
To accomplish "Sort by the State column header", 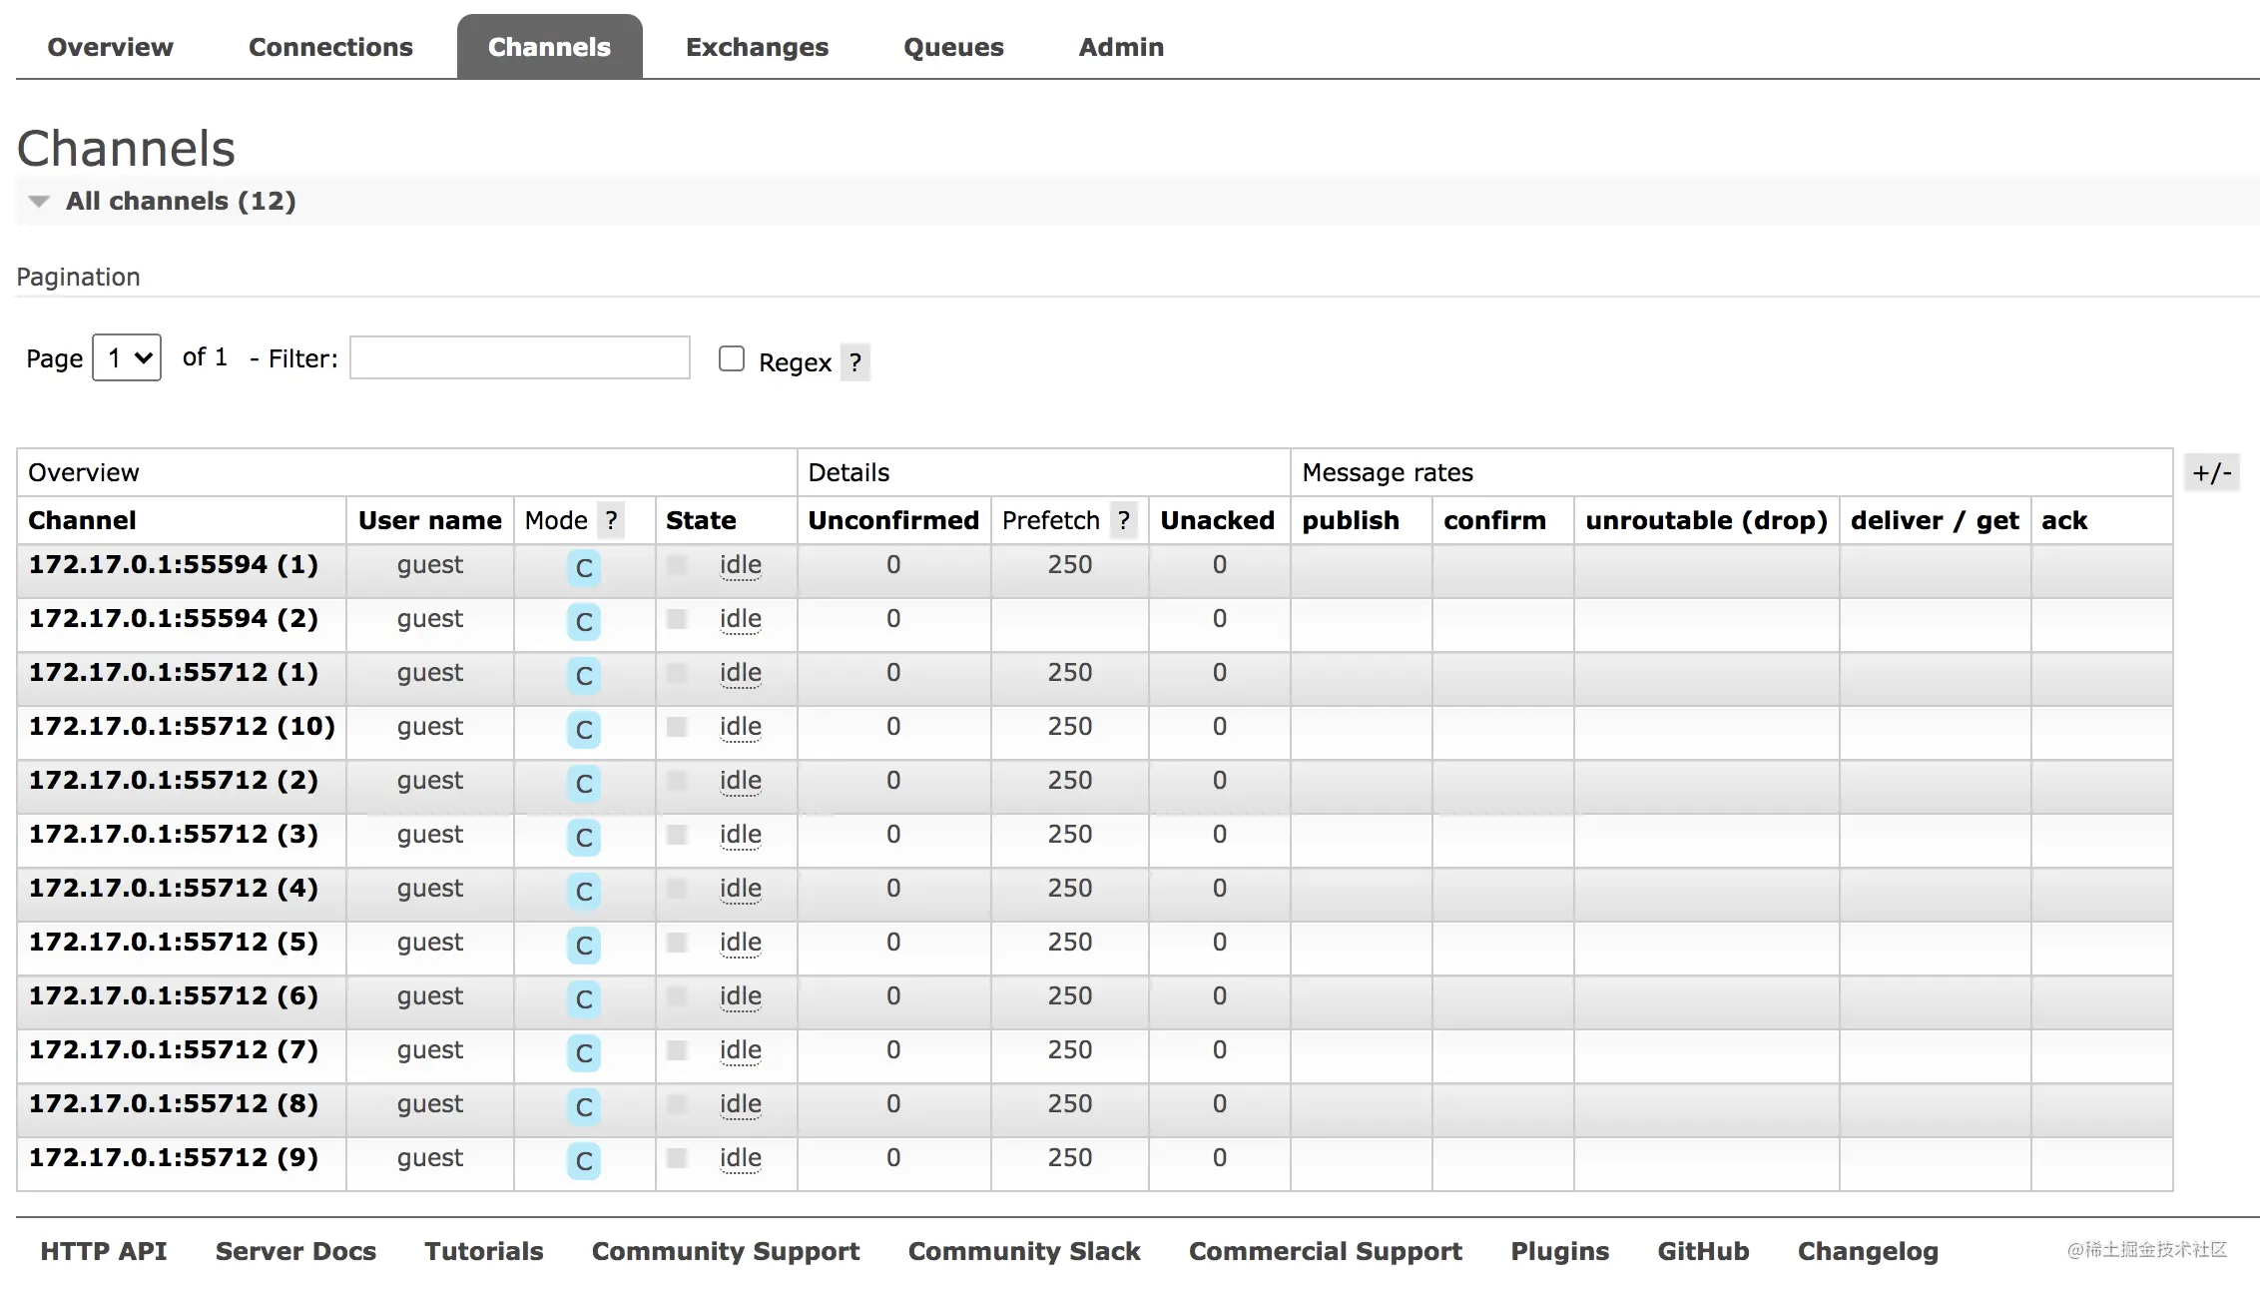I will (x=701, y=520).
